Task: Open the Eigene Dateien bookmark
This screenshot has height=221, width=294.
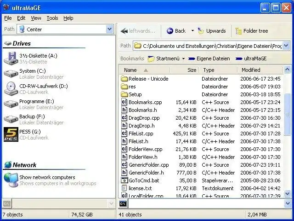Action: click(x=209, y=58)
